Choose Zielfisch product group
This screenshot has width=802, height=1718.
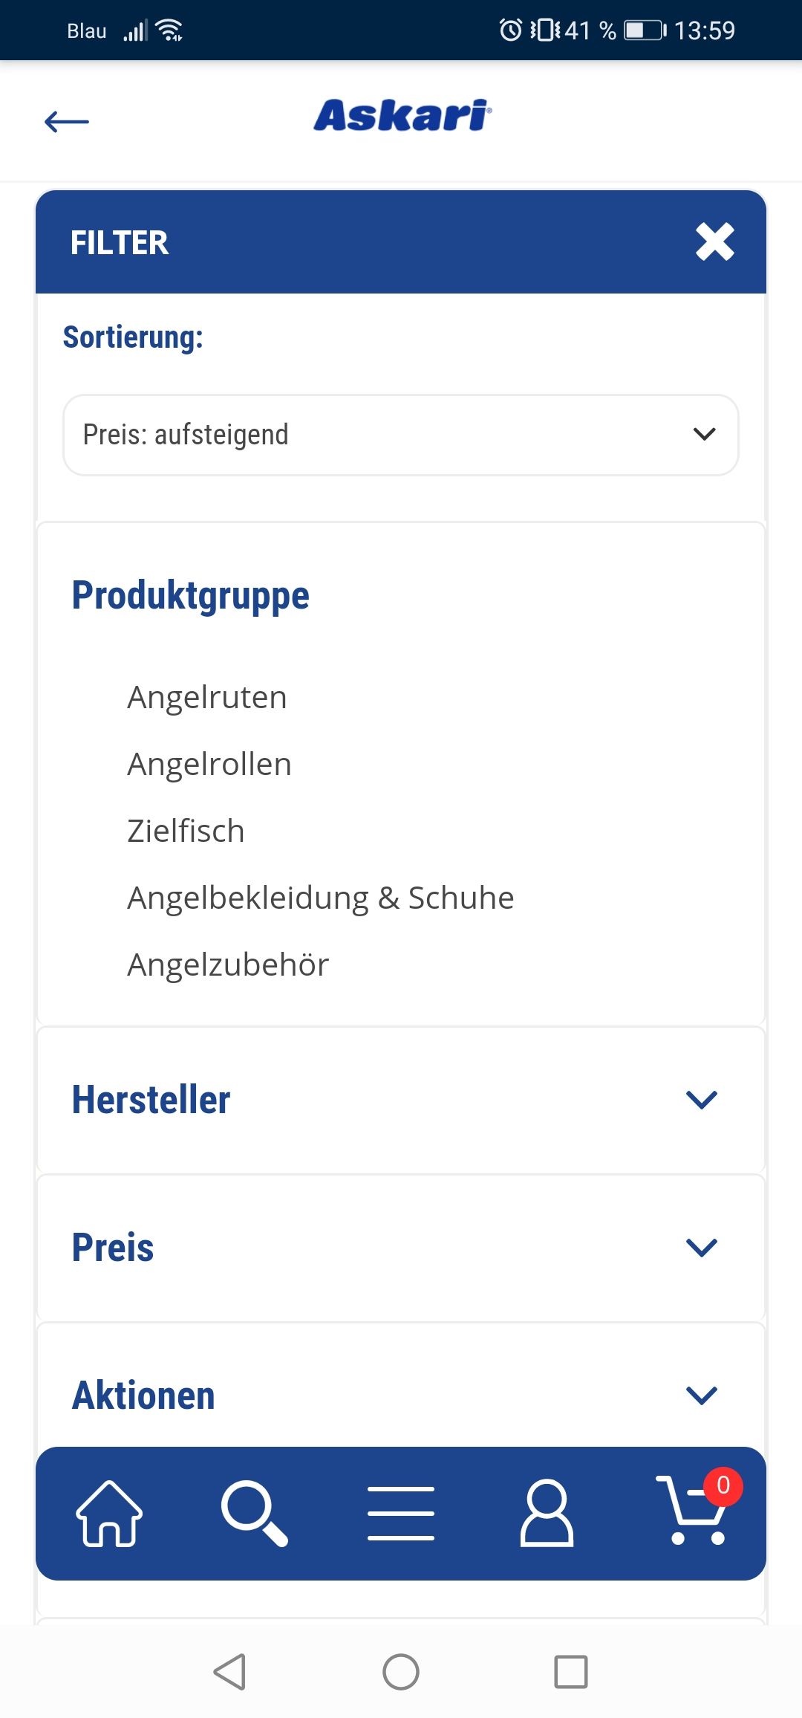coord(186,831)
